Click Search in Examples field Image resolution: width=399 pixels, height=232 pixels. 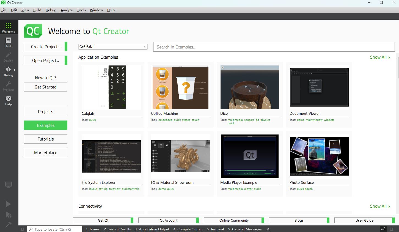pyautogui.click(x=274, y=47)
